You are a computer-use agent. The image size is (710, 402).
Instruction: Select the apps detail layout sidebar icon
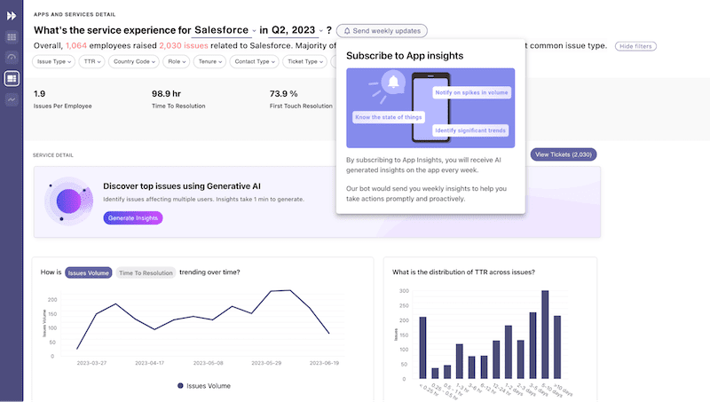(12, 78)
